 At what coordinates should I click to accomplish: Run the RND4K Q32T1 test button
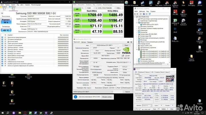[x=77, y=26]
